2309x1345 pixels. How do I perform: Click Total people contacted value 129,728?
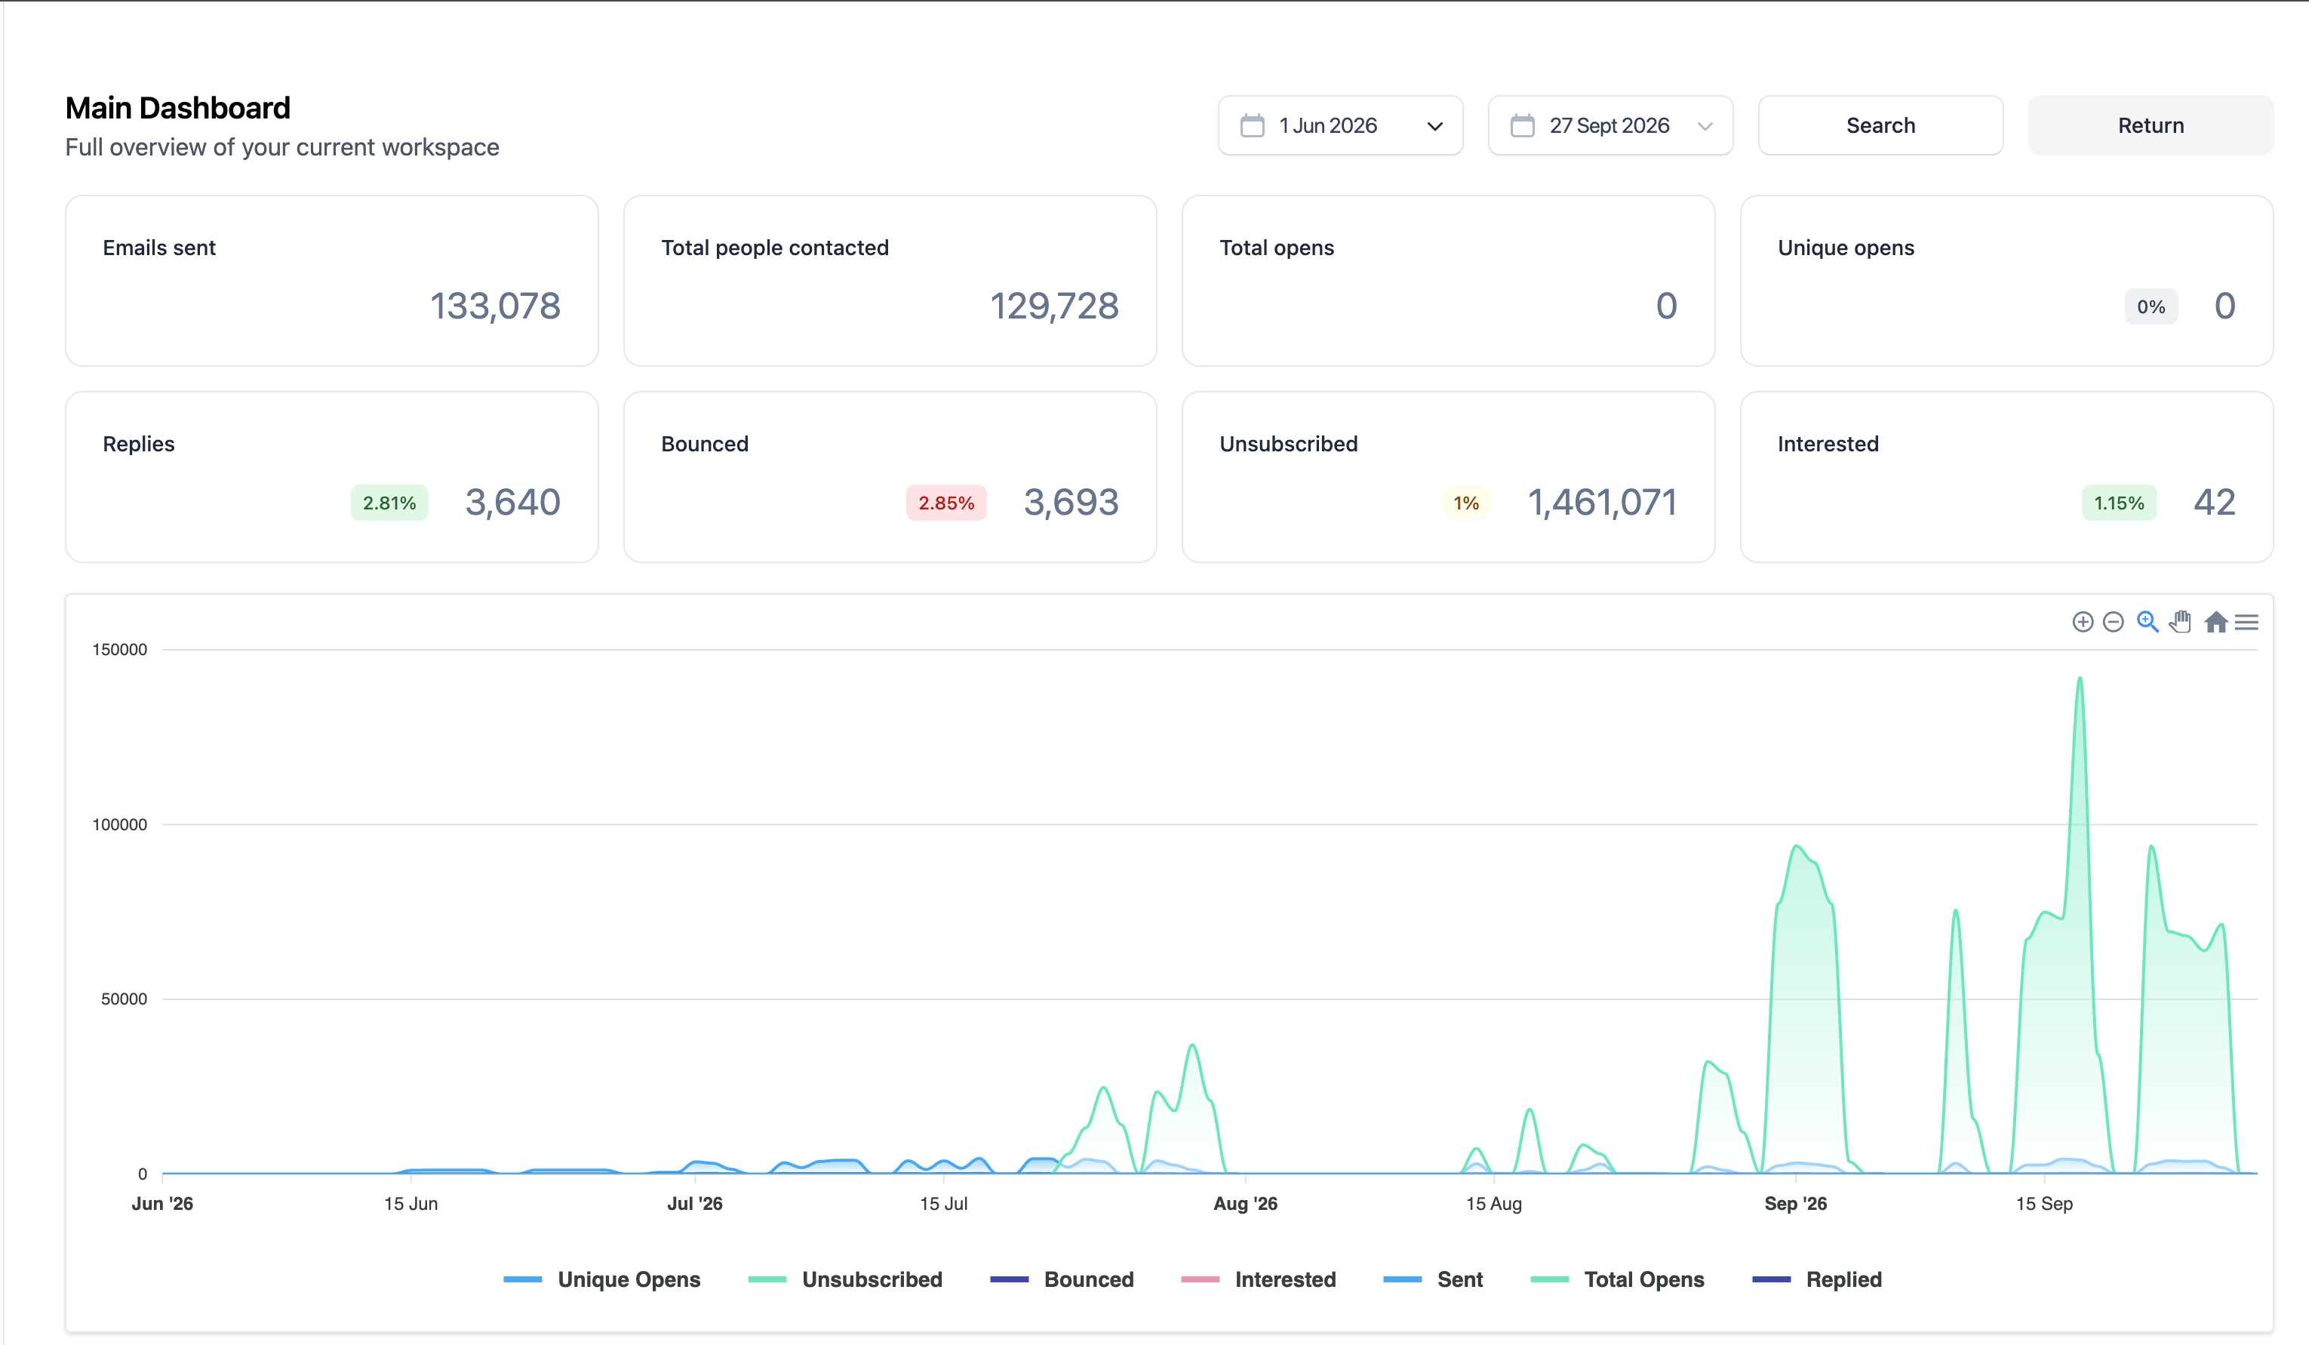(x=1053, y=306)
